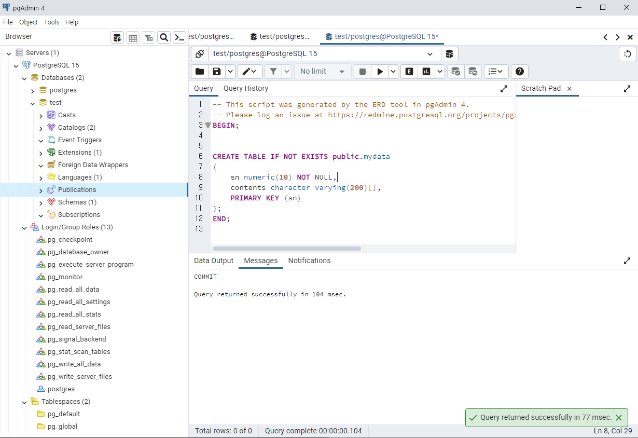Click the connection status link icon

[200, 54]
